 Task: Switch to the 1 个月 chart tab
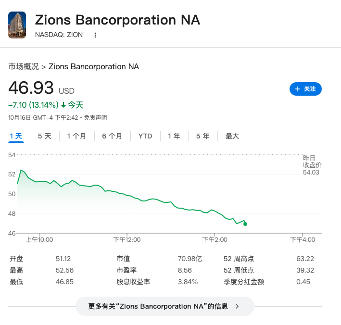click(x=77, y=136)
